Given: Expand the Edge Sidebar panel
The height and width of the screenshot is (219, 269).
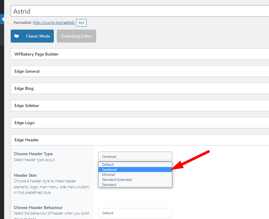Looking at the screenshot, I should tap(140, 106).
